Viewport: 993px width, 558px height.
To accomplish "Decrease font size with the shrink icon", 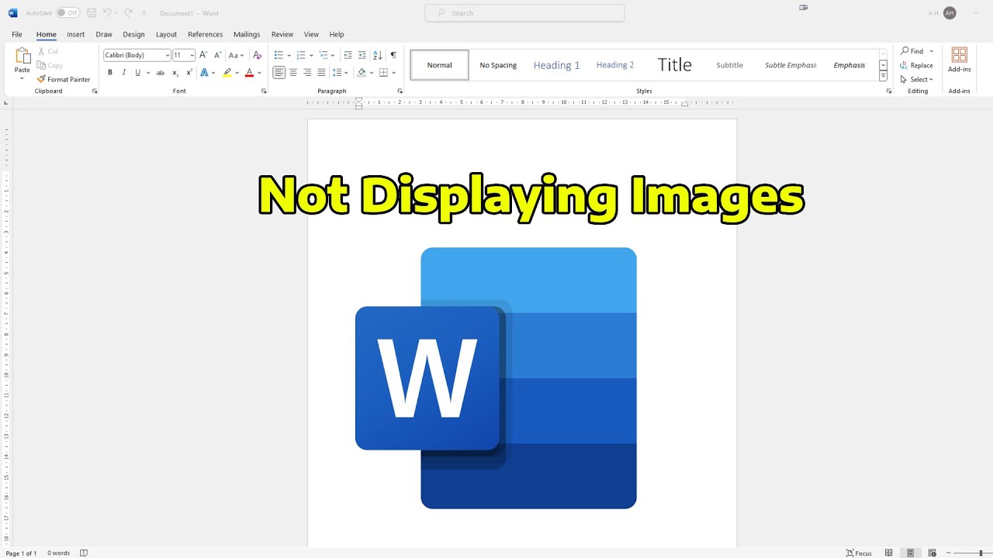I will point(216,55).
